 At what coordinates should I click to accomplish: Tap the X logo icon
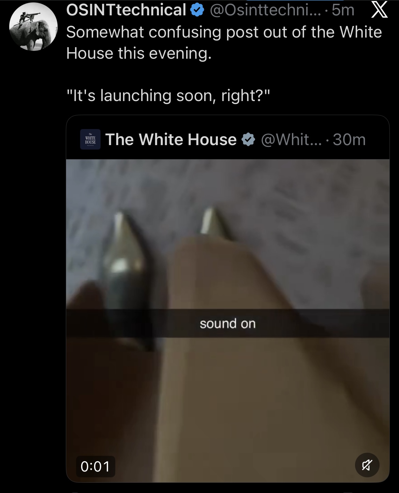point(379,10)
